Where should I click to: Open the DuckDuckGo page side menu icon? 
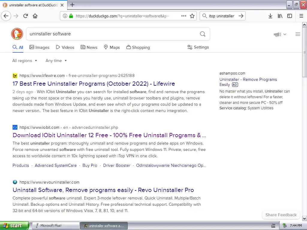[x=298, y=34]
